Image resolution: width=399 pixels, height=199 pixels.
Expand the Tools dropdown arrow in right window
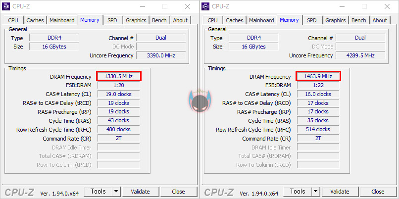coord(315,192)
